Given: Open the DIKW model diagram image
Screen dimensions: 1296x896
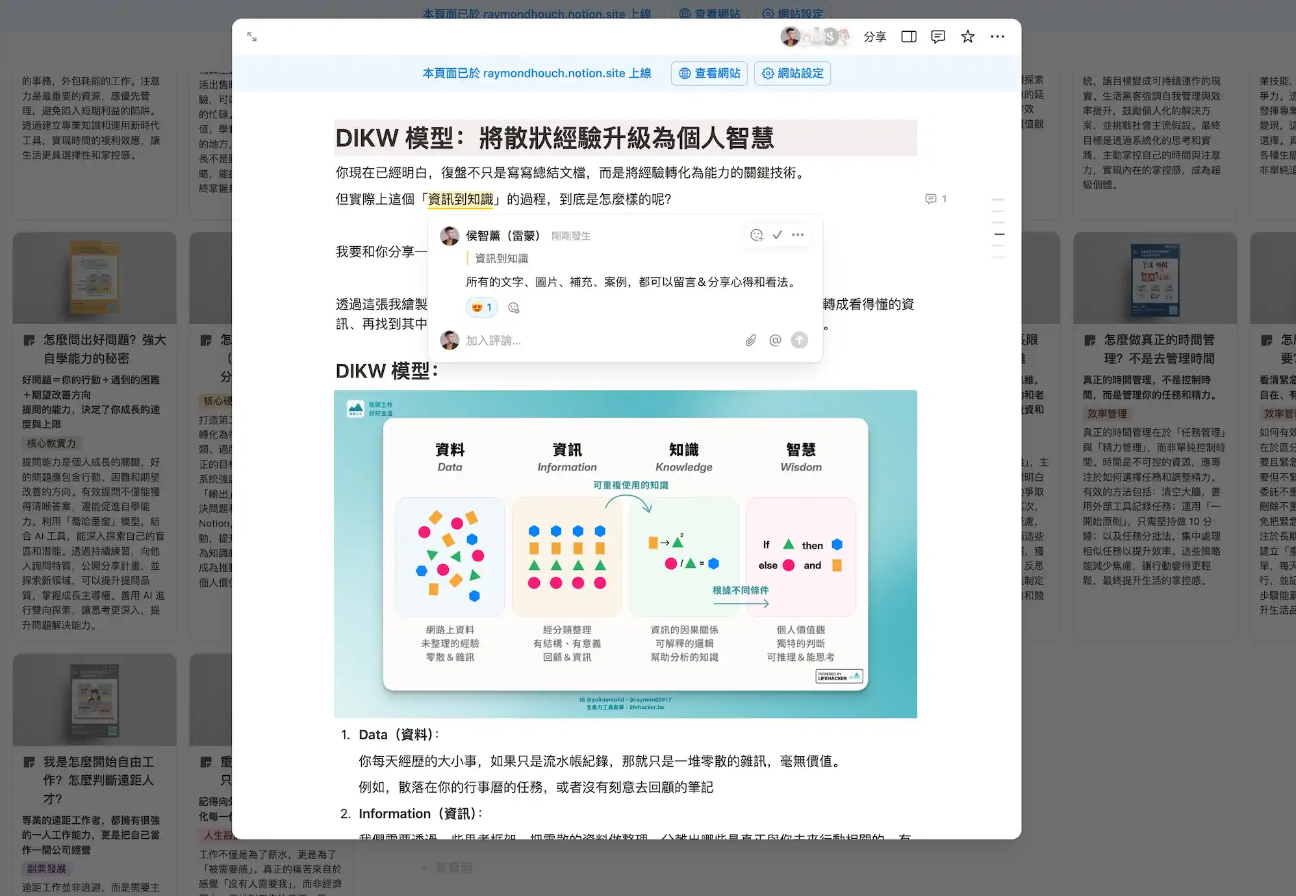Looking at the screenshot, I should coord(626,554).
